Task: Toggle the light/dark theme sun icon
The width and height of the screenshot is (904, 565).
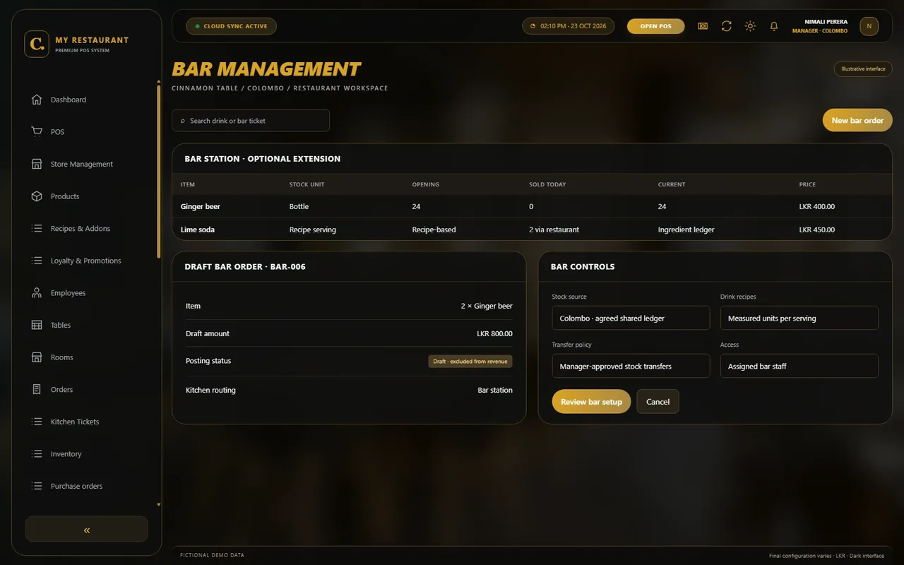Action: coord(750,26)
